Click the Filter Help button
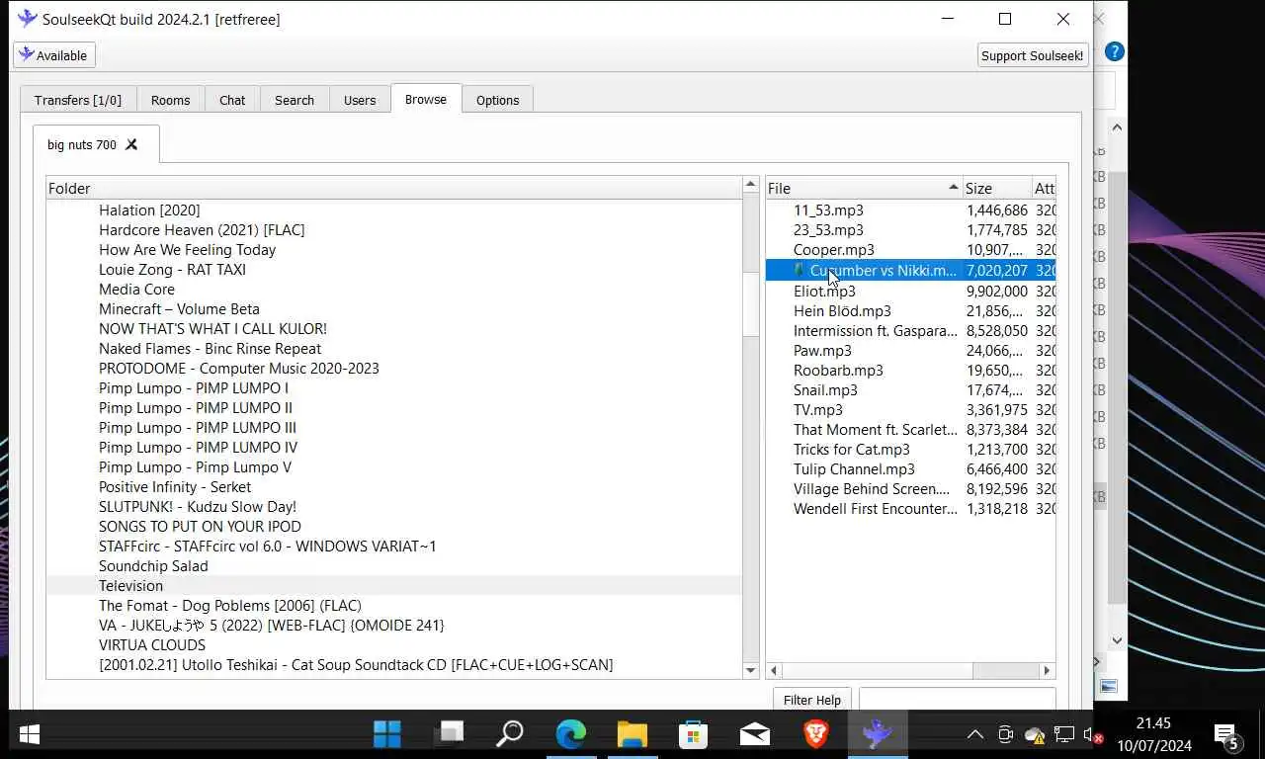This screenshot has width=1265, height=759. [x=811, y=700]
